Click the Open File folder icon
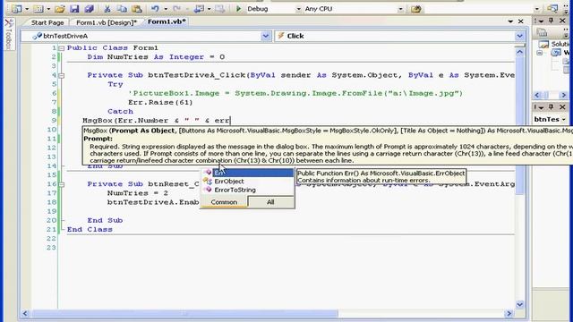The height and width of the screenshot is (322, 573). click(x=60, y=8)
